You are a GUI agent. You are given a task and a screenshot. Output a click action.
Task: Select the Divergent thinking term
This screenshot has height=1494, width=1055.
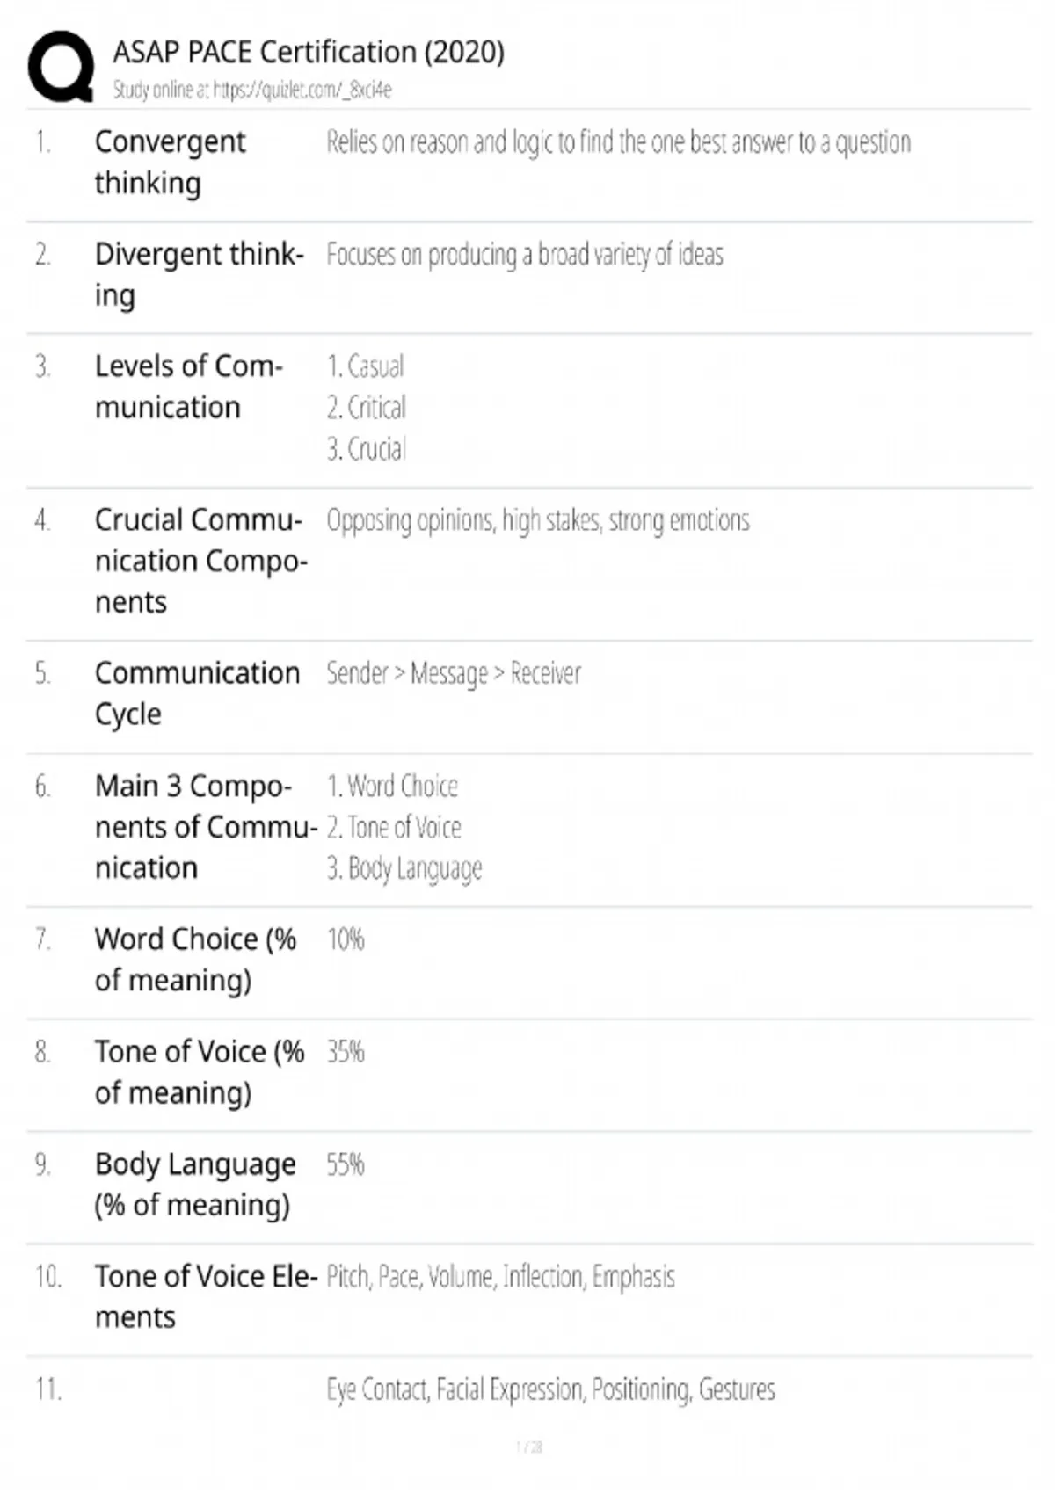(x=199, y=274)
